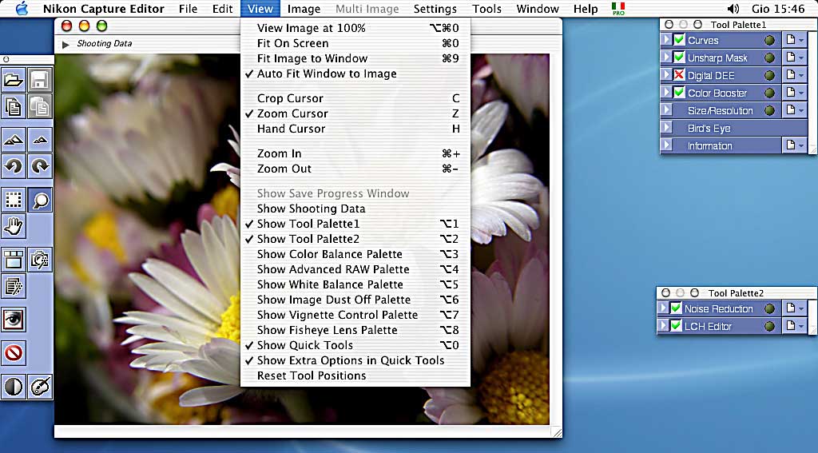The height and width of the screenshot is (453, 818).
Task: Open the Image menu
Action: pyautogui.click(x=304, y=9)
